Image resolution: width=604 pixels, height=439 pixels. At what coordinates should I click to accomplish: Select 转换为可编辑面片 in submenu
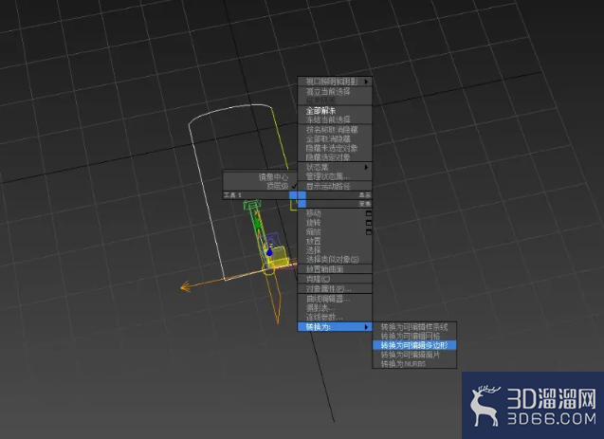(x=414, y=355)
